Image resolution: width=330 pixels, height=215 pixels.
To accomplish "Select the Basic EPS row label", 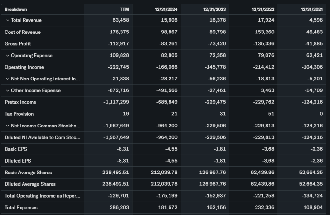I will (x=15, y=149).
